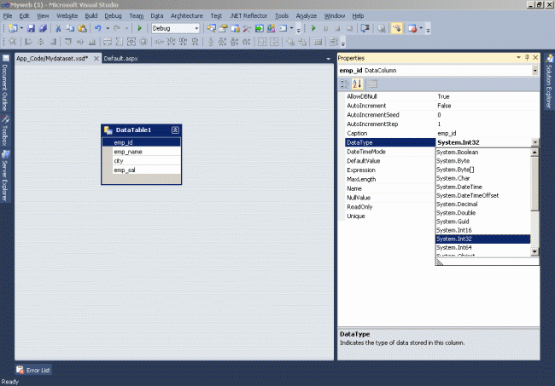
Task: Click the AllowDBNull property value True
Action: [x=488, y=96]
